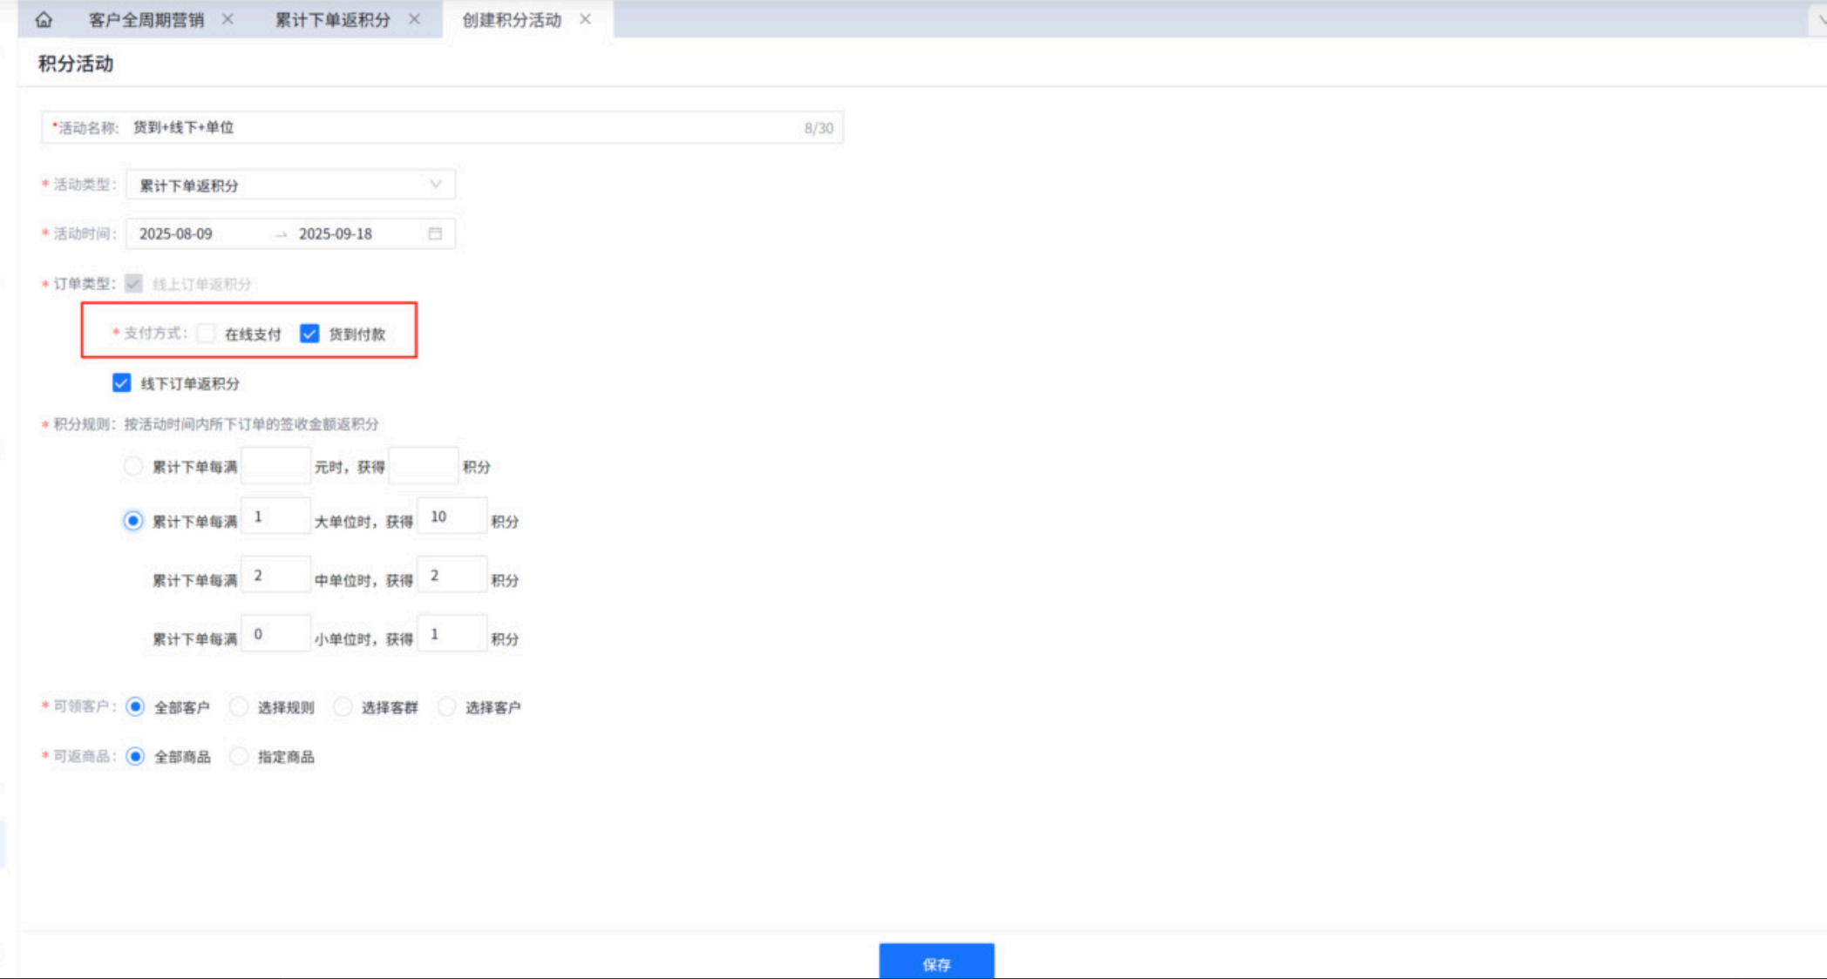Select 选择客群 radio option
Screen dimensions: 1827x979
pyautogui.click(x=343, y=706)
